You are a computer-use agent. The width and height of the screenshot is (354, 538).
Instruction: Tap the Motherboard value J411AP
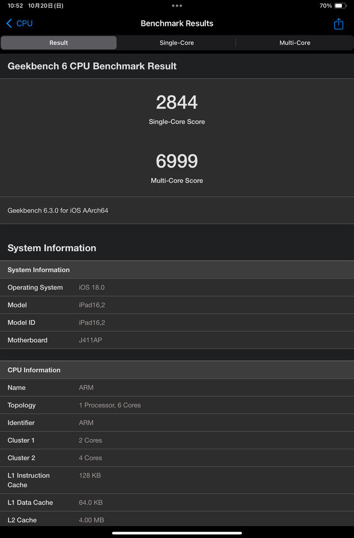(x=91, y=340)
